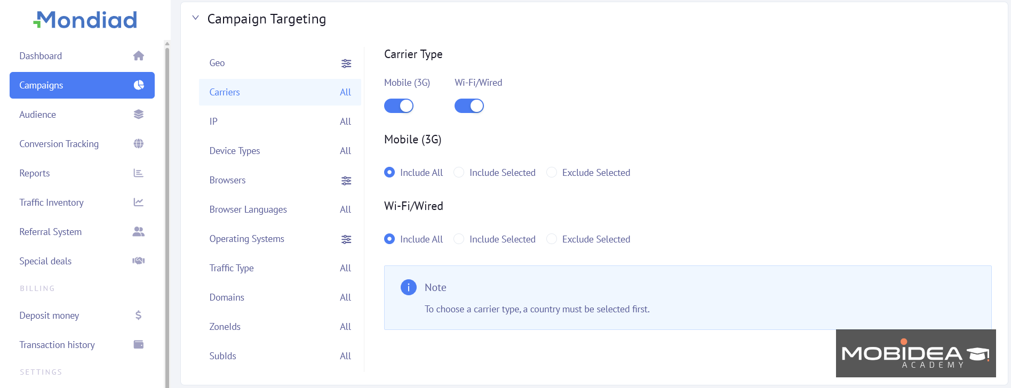1011x388 pixels.
Task: Click the Geo filter sliders icon
Action: pos(346,63)
